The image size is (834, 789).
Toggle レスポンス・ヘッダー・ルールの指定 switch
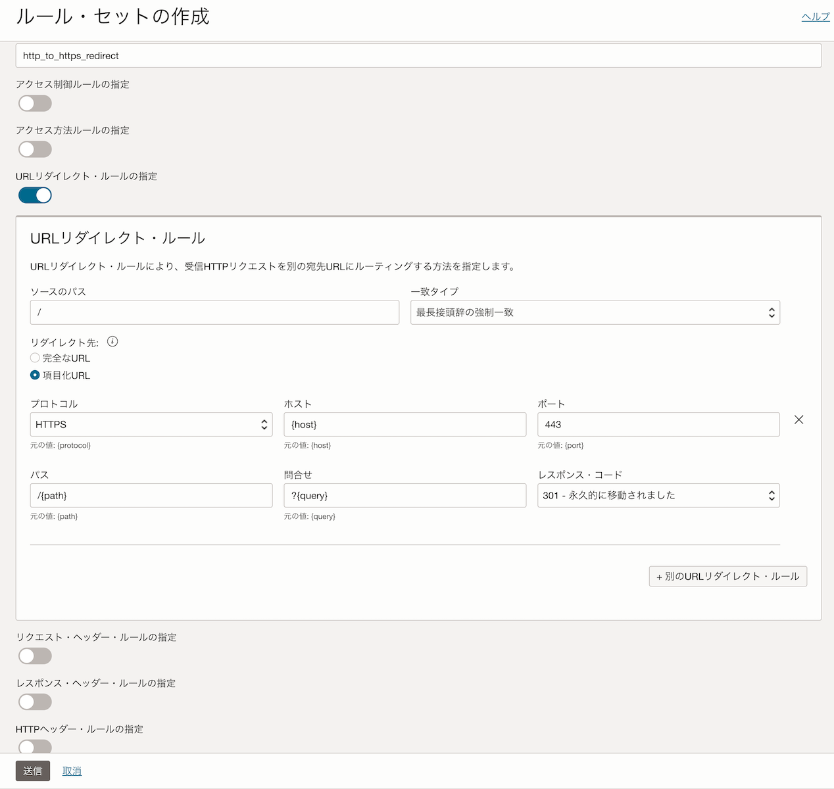tap(35, 702)
